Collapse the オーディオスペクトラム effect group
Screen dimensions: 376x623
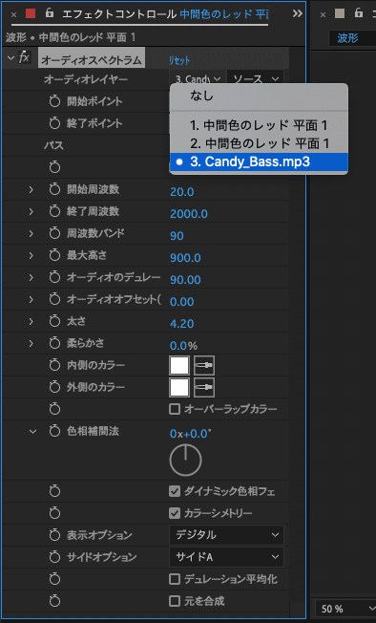point(10,58)
